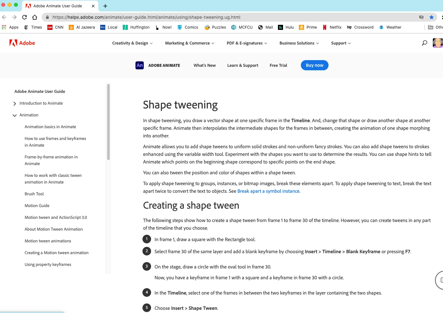Click the Shape tweening page heading

pos(180,105)
